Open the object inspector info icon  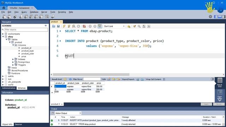(x=15, y=17)
